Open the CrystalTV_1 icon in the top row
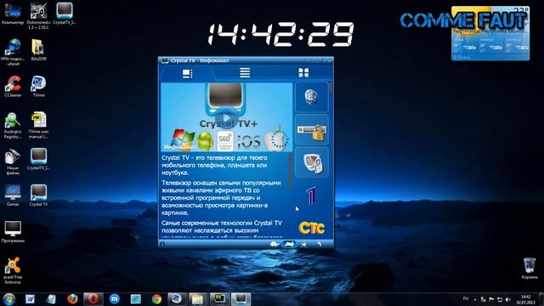 point(65,14)
